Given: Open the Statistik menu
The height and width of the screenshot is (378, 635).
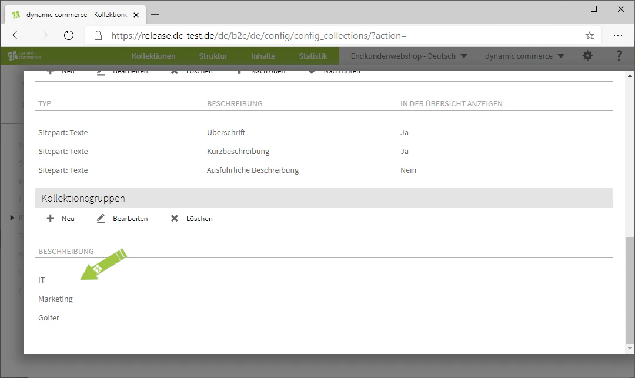Looking at the screenshot, I should pos(313,56).
